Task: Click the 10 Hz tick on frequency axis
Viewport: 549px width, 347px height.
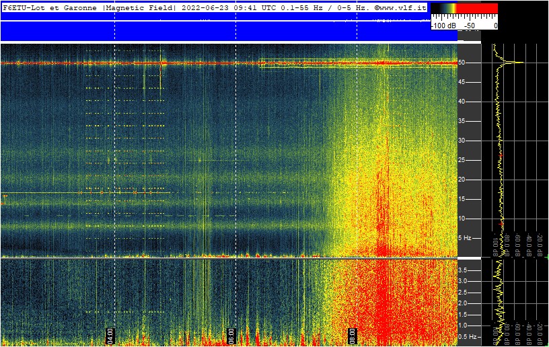Action: (x=463, y=219)
